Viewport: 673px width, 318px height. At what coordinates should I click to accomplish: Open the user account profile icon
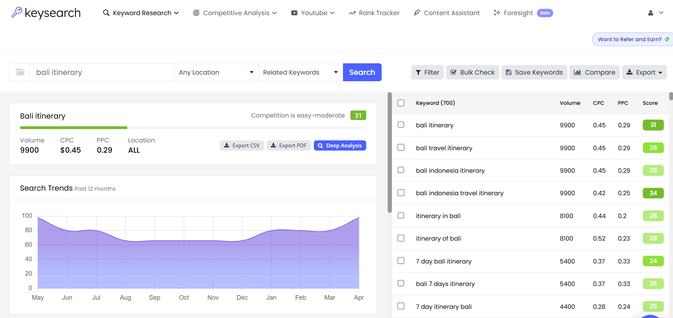pos(651,13)
